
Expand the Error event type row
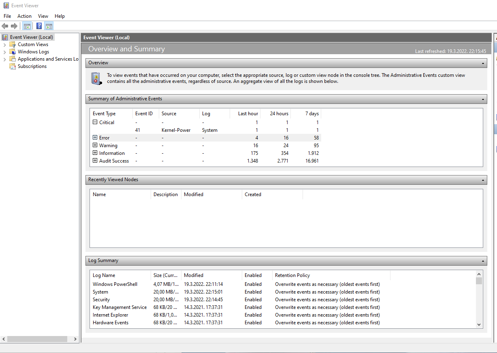tap(95, 137)
